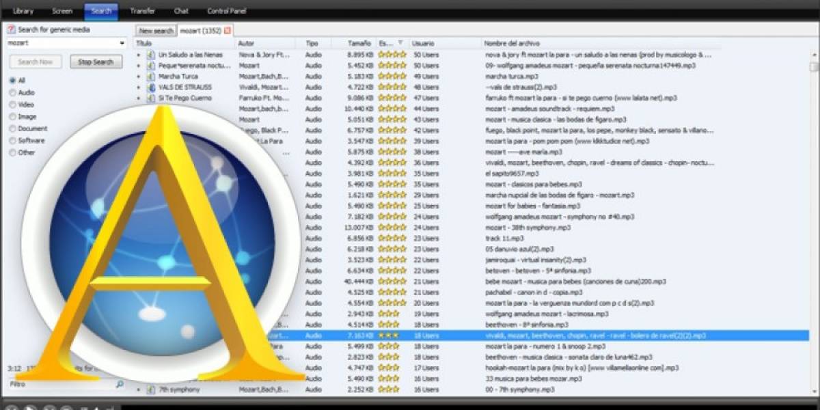
Task: Select the Other radio option
Action: click(x=12, y=153)
